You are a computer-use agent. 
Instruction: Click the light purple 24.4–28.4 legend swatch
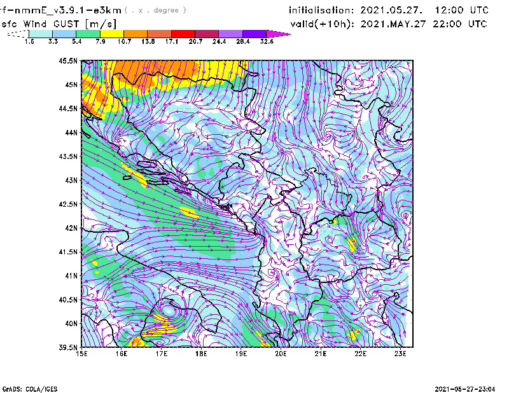230,34
